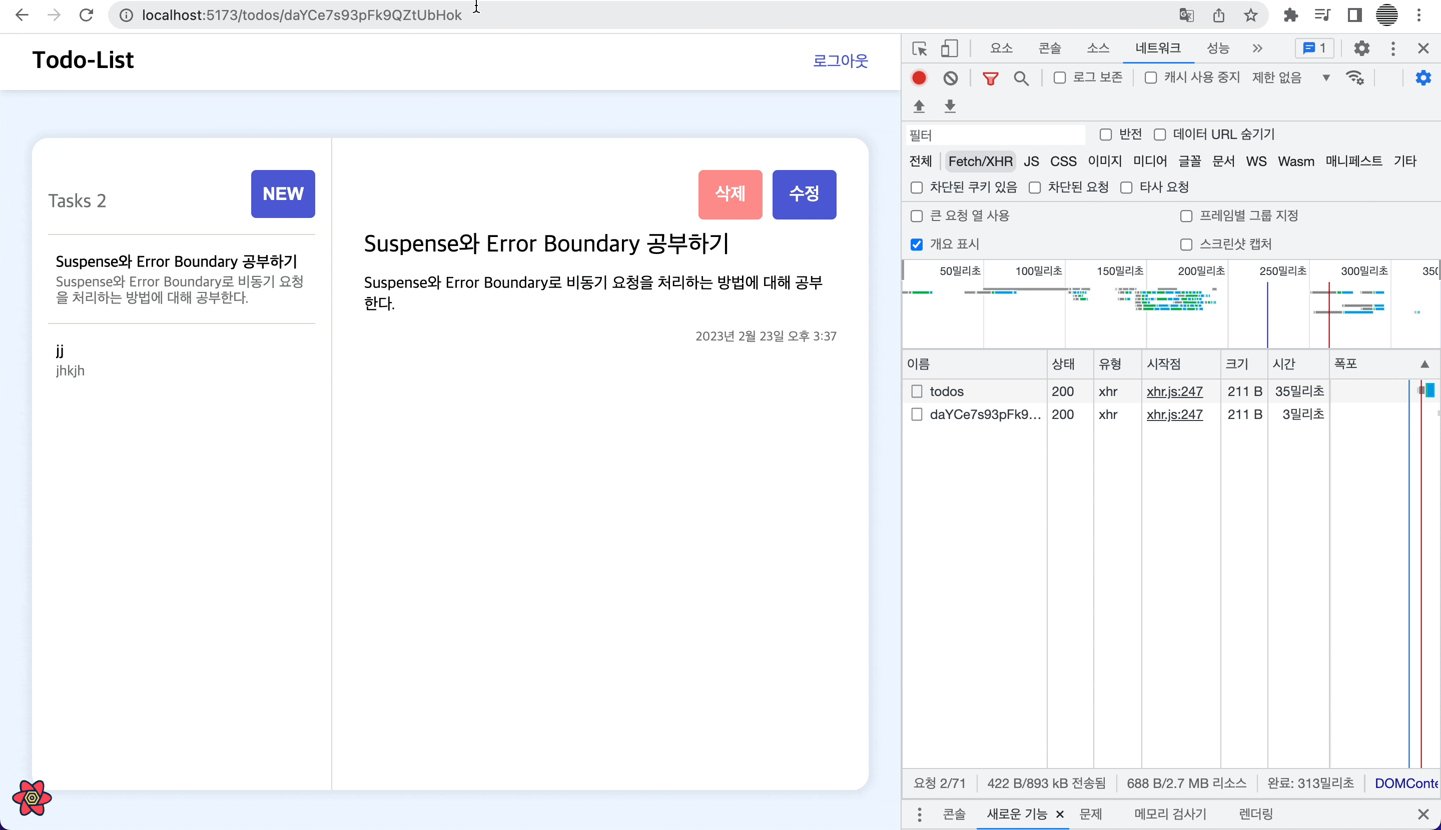Check the 반전 filter checkbox
1441x830 pixels.
click(1106, 134)
